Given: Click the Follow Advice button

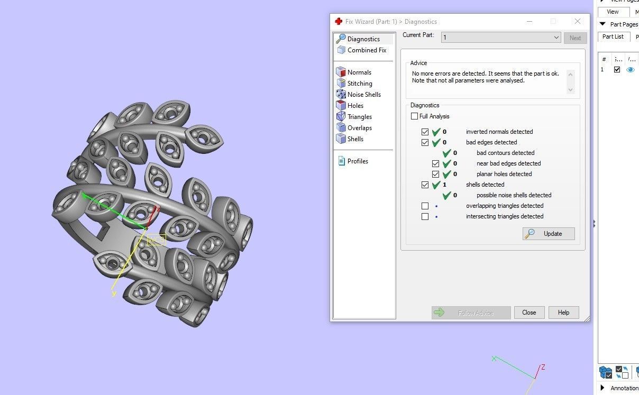Looking at the screenshot, I should [x=471, y=313].
